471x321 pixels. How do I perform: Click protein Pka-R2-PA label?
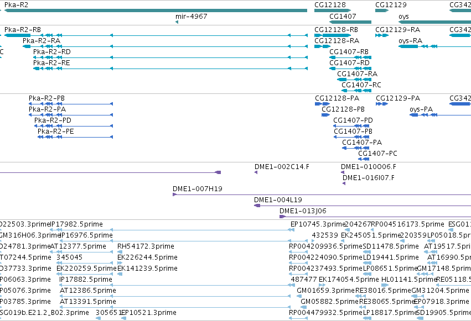[48, 109]
